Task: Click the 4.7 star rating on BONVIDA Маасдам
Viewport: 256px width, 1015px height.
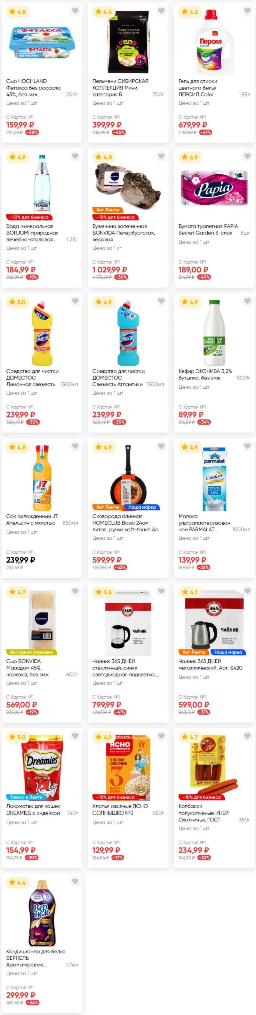Action: pyautogui.click(x=17, y=592)
